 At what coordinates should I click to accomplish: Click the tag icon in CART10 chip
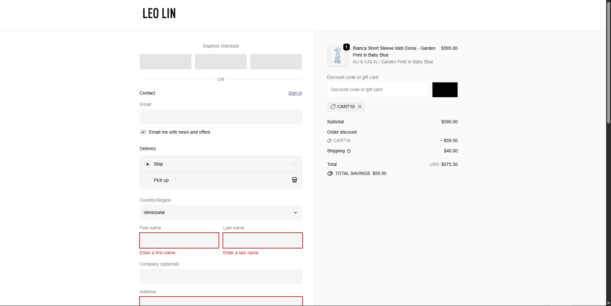[333, 107]
